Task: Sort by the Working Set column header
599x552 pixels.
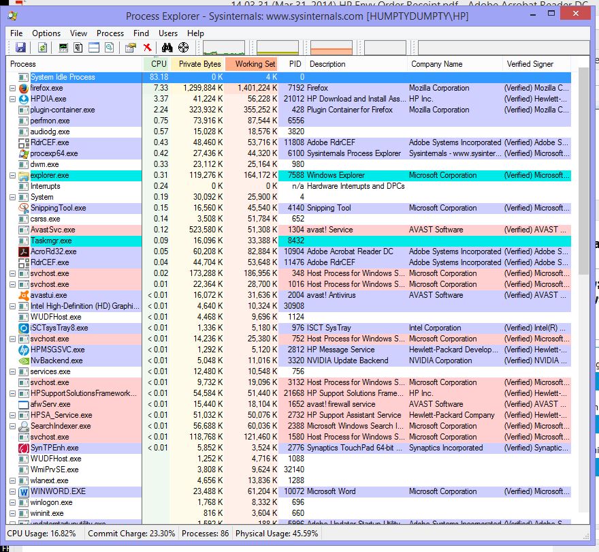Action: [x=252, y=64]
